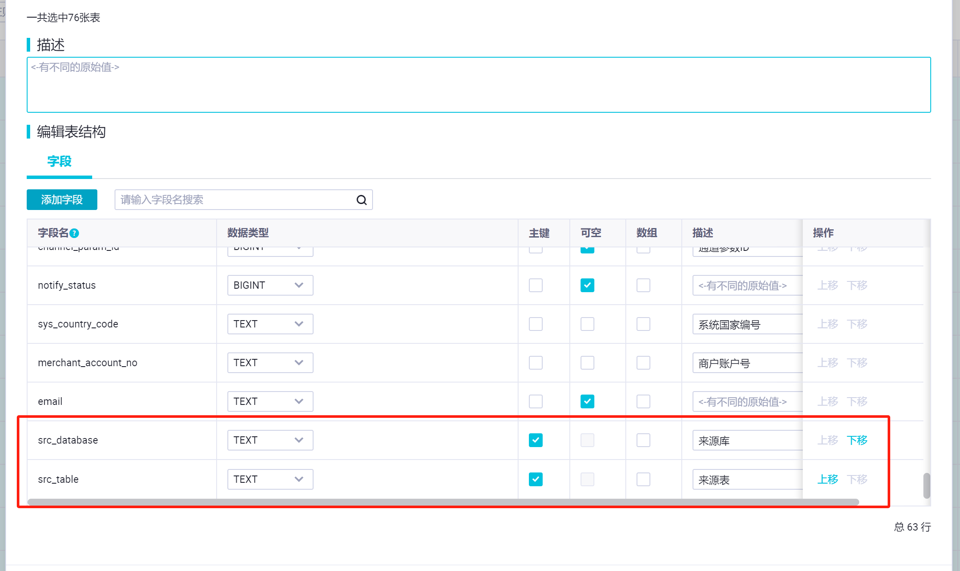
Task: Tick the primary key checkbox for notify_status
Action: pos(535,285)
